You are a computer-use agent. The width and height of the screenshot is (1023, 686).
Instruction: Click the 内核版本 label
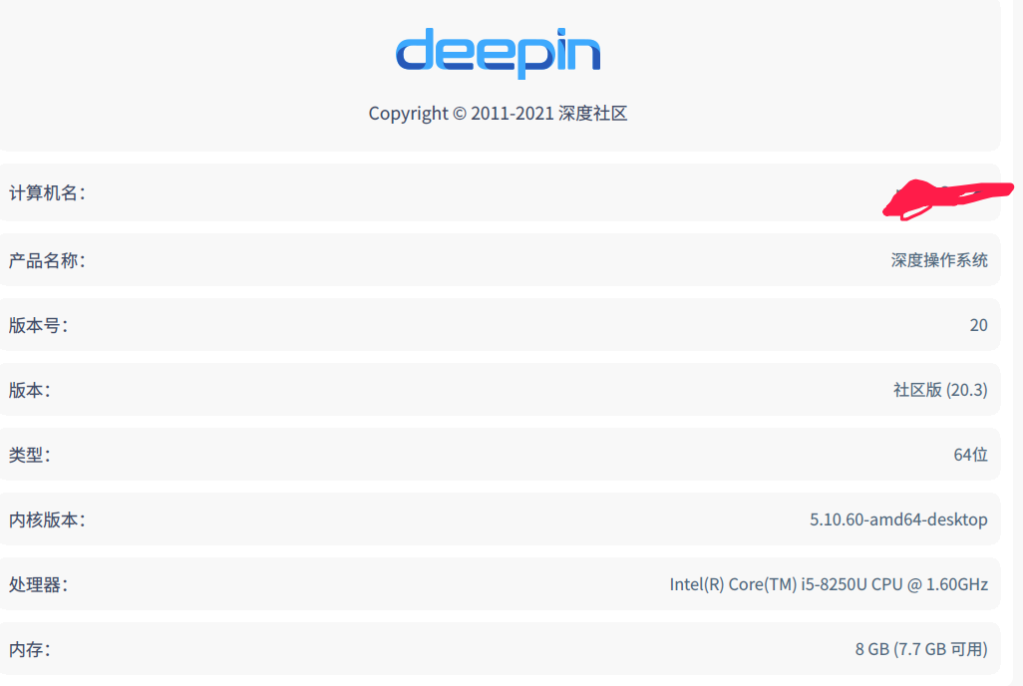click(47, 519)
